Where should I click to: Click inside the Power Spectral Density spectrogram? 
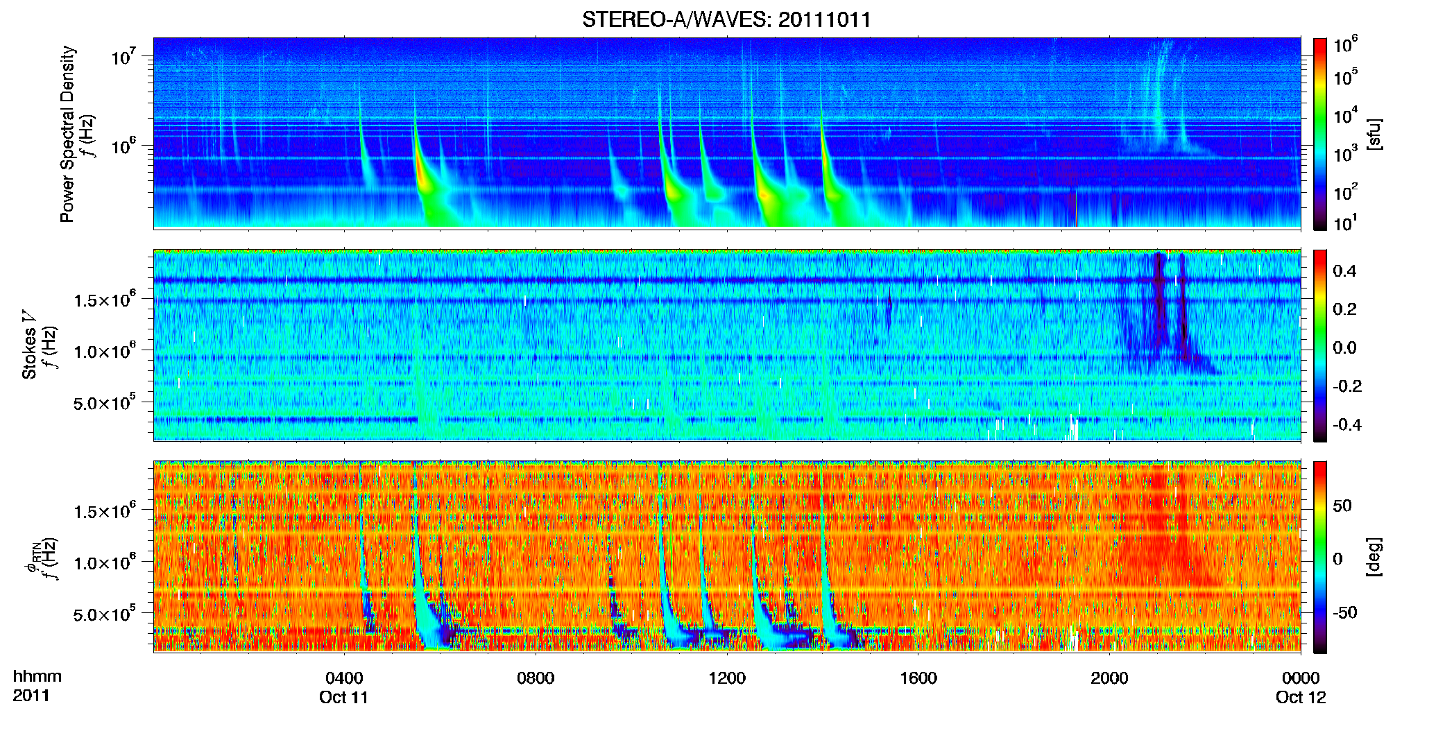coord(727,133)
